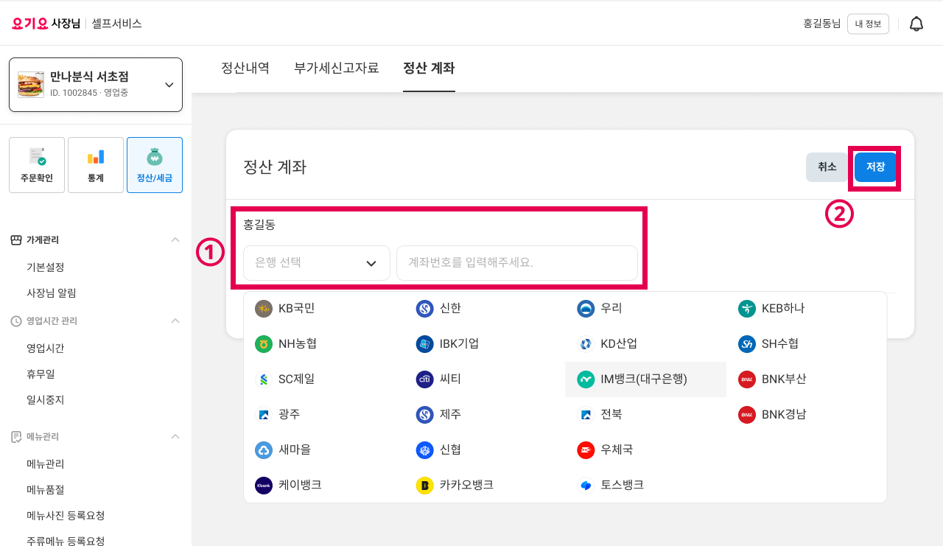Click the KD산업 bank logo
The image size is (943, 546).
[586, 344]
